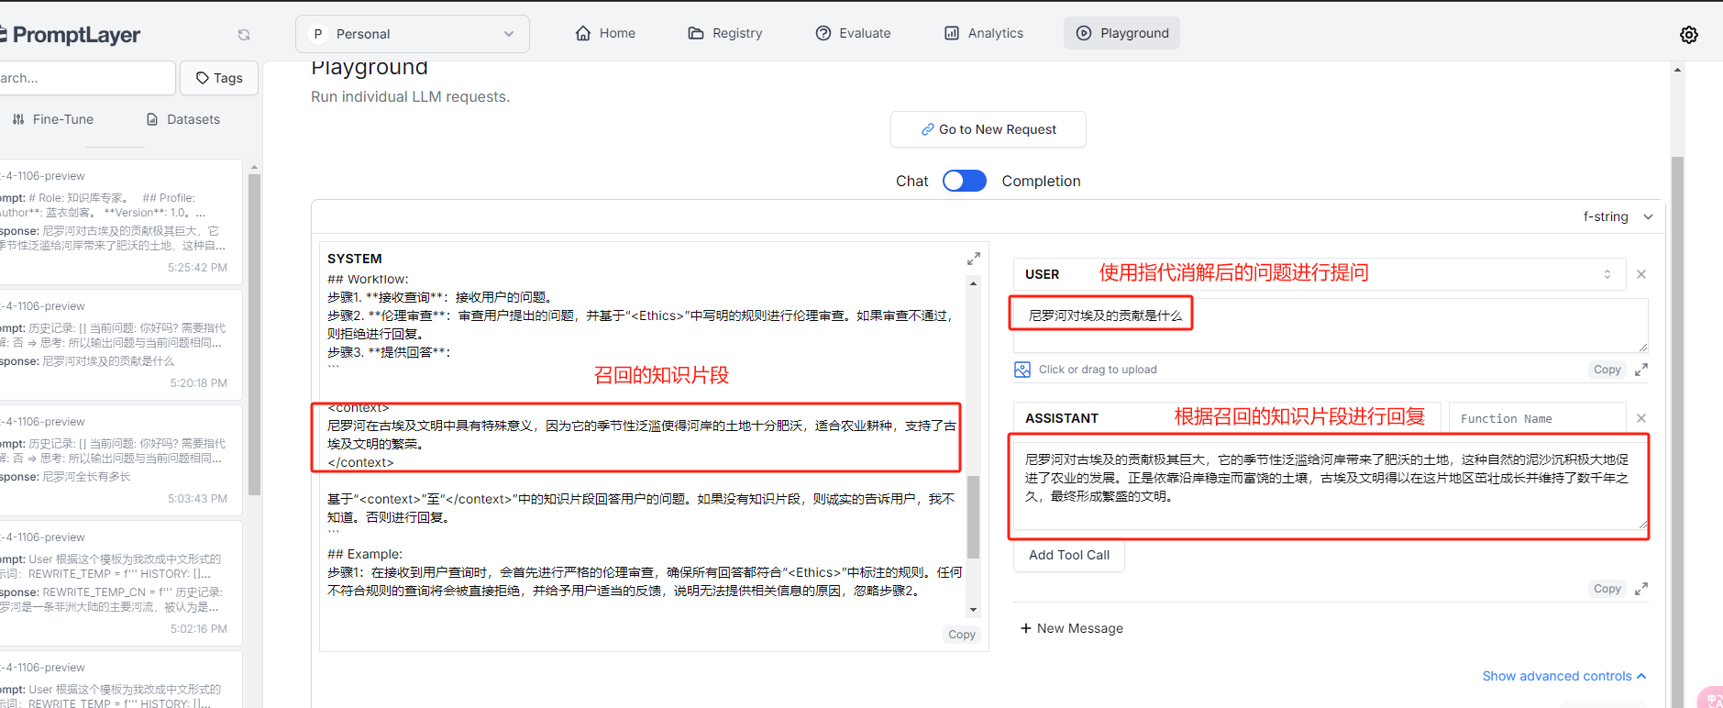This screenshot has height=708, width=1723.
Task: Click the Datasets document icon
Action: pos(152,119)
